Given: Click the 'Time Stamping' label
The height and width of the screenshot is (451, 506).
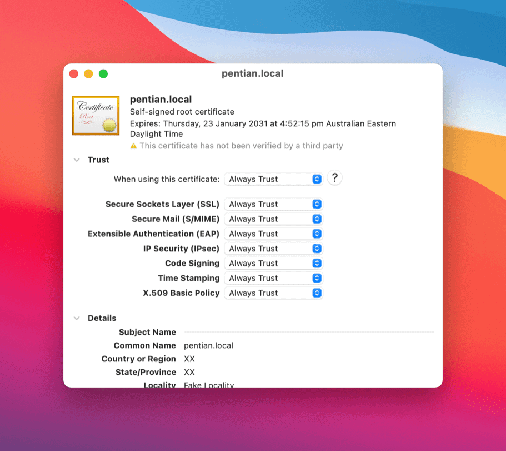Looking at the screenshot, I should pos(189,278).
